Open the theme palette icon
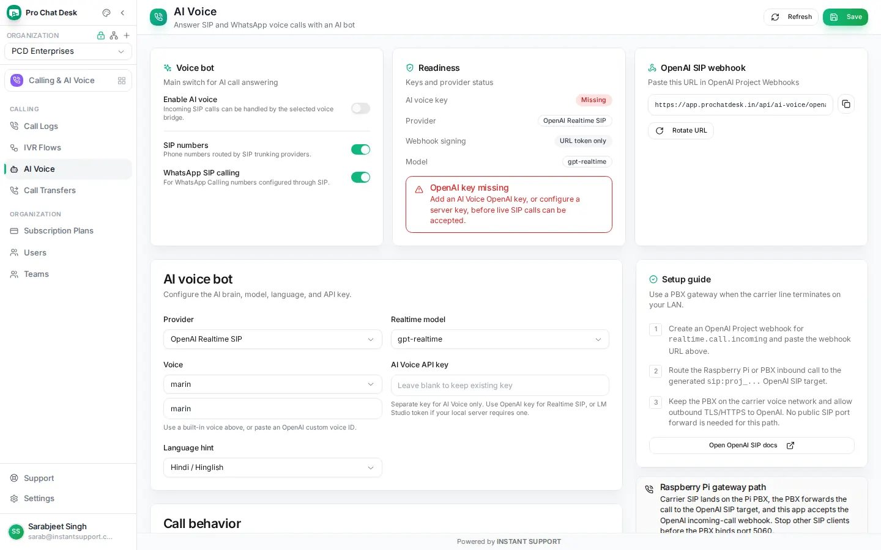 coord(106,13)
